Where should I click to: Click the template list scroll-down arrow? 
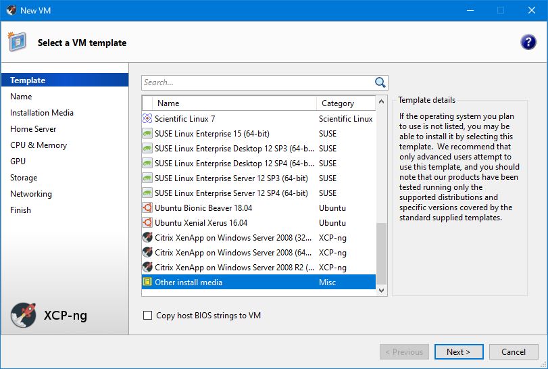(x=381, y=290)
